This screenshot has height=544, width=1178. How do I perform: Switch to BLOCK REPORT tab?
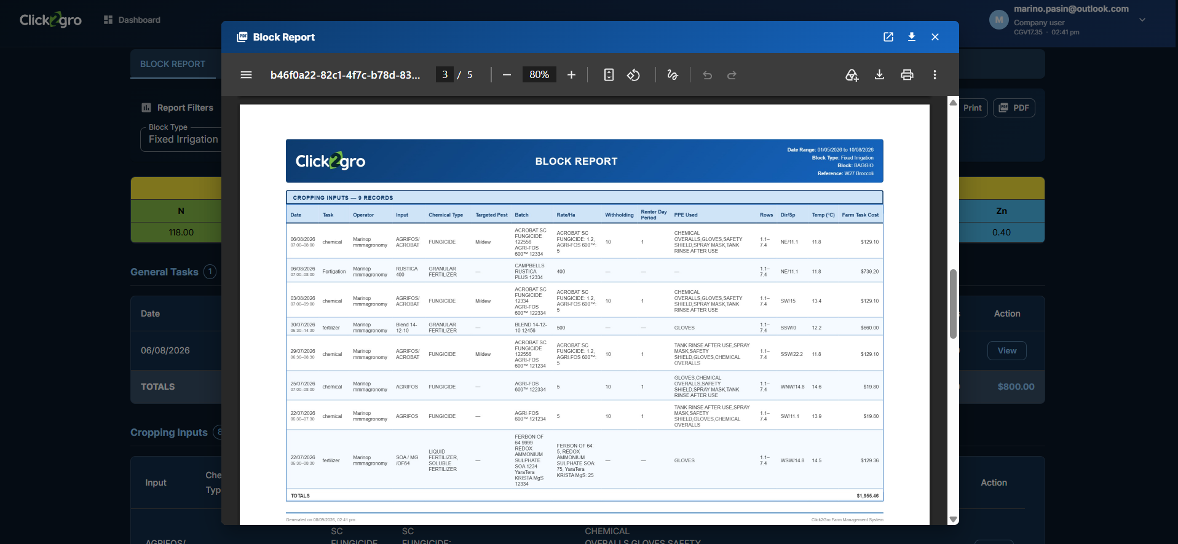[x=173, y=64]
